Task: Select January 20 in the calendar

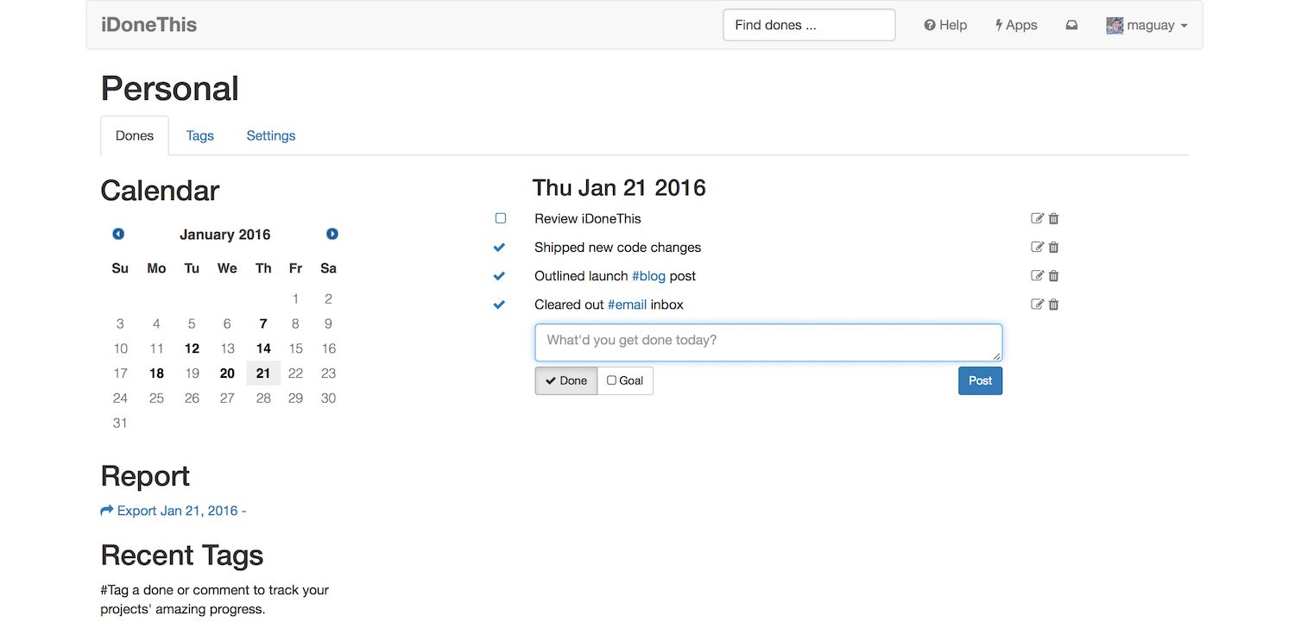Action: [x=227, y=374]
